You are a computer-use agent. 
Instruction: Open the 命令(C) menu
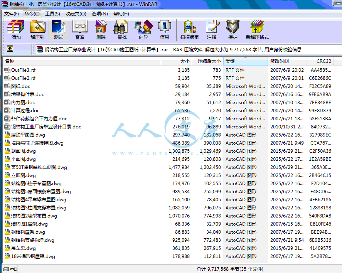pos(32,14)
